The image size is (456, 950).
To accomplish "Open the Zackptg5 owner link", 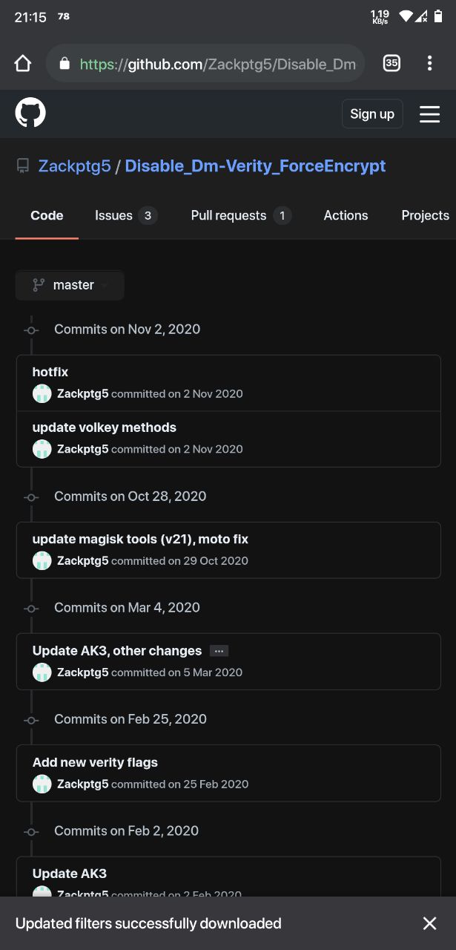I will tap(74, 166).
